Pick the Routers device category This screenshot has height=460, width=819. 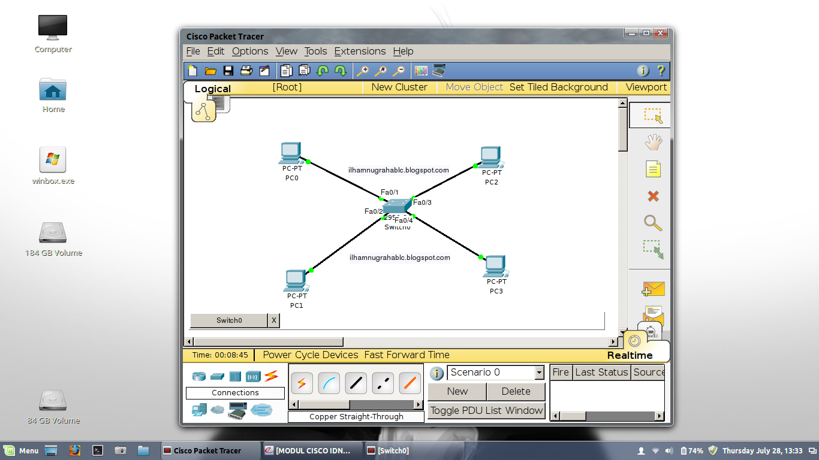click(200, 376)
